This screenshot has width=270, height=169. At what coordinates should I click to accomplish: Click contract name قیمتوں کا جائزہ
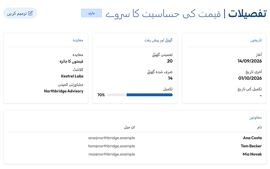coord(71,61)
